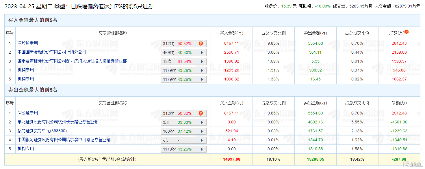
Task: Click sell amount 4602.16 cell
Action: 315,122
